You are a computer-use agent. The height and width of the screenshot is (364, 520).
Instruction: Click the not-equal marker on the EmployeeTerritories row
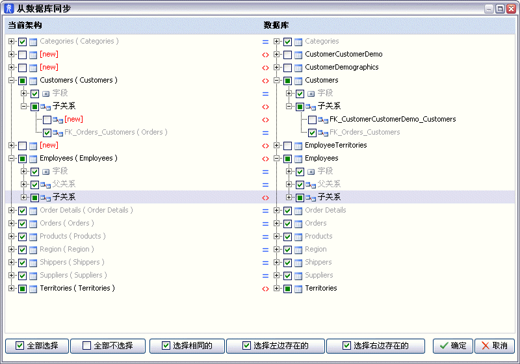(265, 146)
